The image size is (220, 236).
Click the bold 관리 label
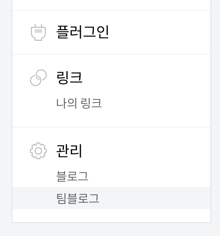[69, 151]
